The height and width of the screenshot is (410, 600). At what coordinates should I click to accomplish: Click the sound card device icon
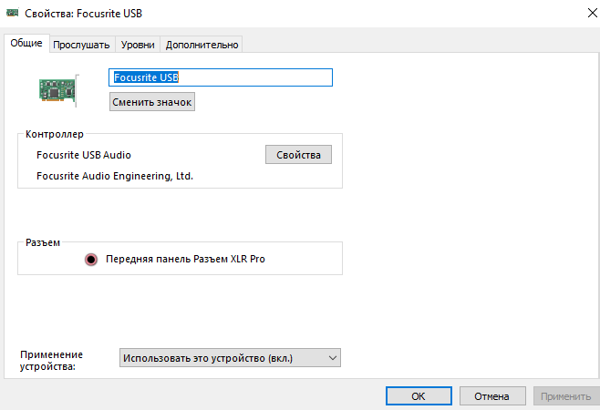point(58,87)
